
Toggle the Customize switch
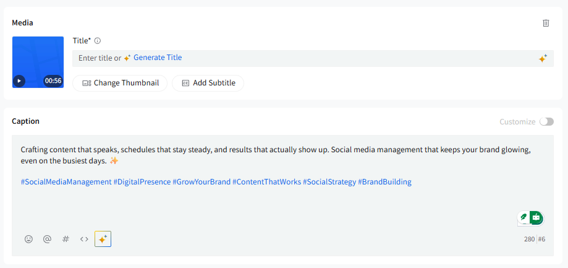(x=546, y=122)
